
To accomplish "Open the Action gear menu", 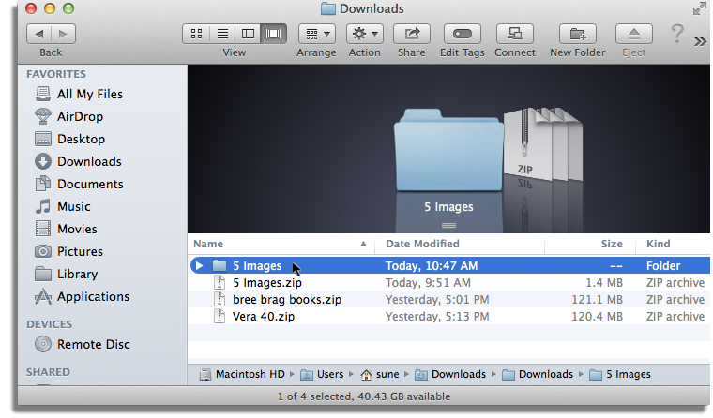I will coord(365,34).
